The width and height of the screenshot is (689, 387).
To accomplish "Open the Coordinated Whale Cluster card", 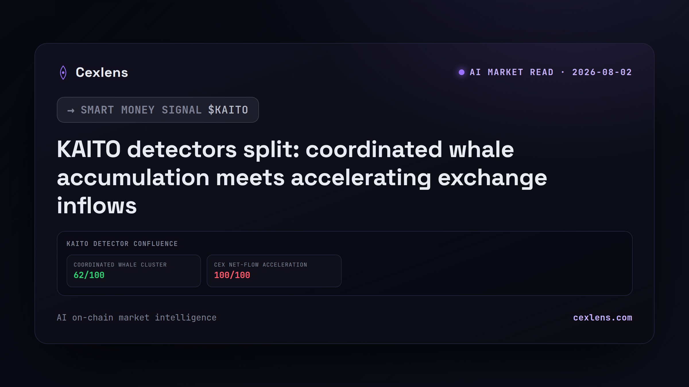I will coord(134,271).
